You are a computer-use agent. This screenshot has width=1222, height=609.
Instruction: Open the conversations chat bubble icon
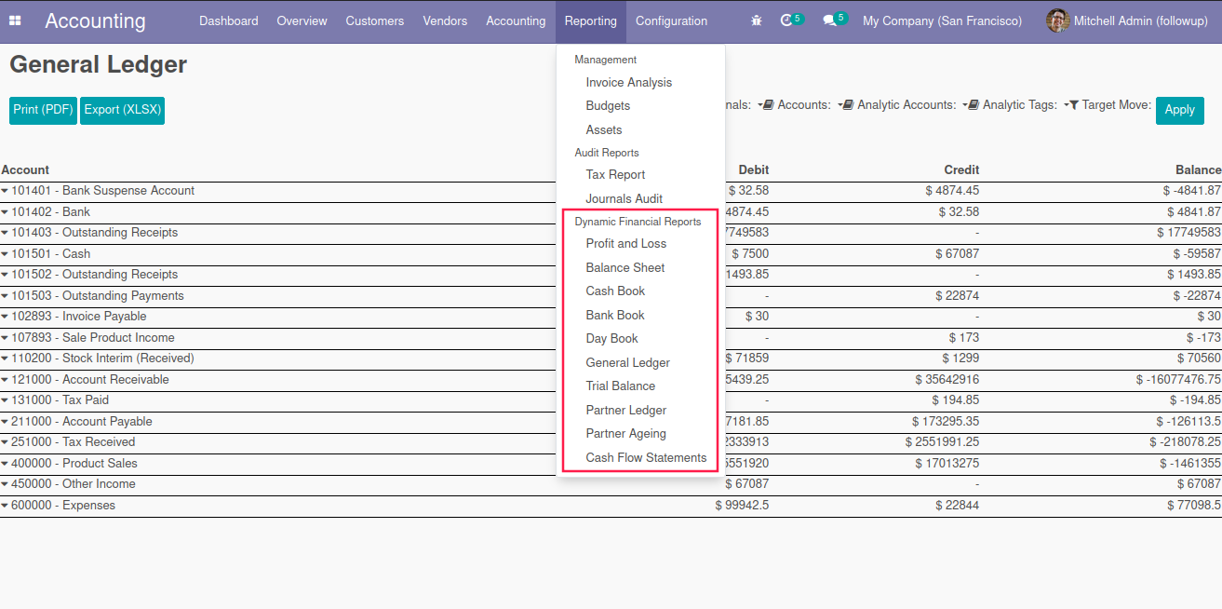[x=829, y=20]
